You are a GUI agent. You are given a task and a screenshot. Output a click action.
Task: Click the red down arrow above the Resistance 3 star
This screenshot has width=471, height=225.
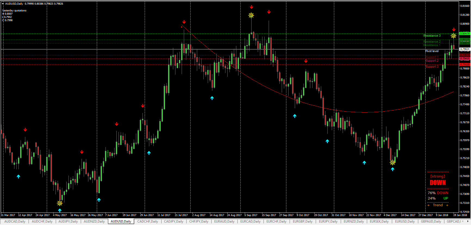pyautogui.click(x=454, y=29)
